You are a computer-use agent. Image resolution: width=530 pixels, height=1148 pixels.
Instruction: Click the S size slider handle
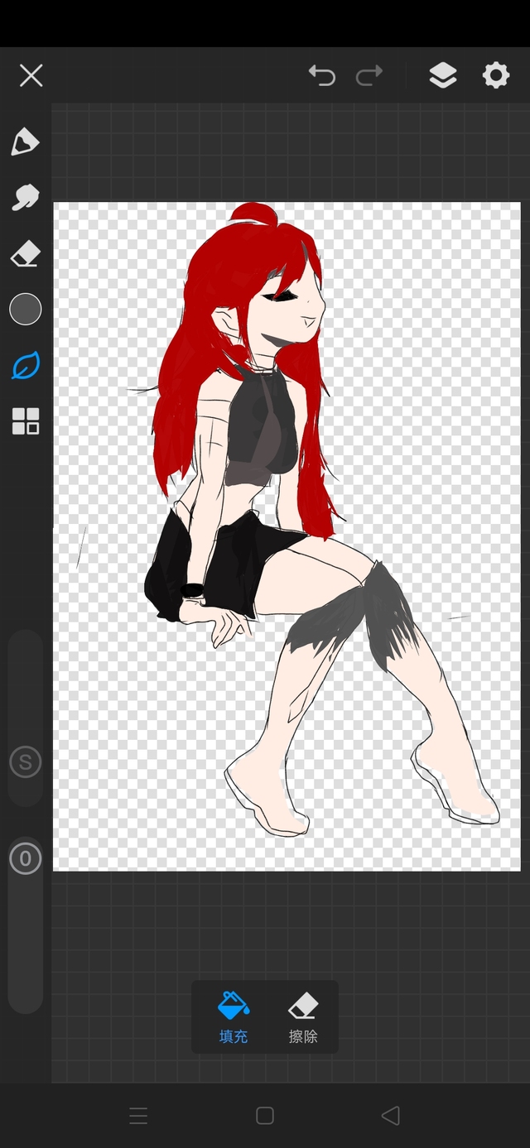point(26,762)
